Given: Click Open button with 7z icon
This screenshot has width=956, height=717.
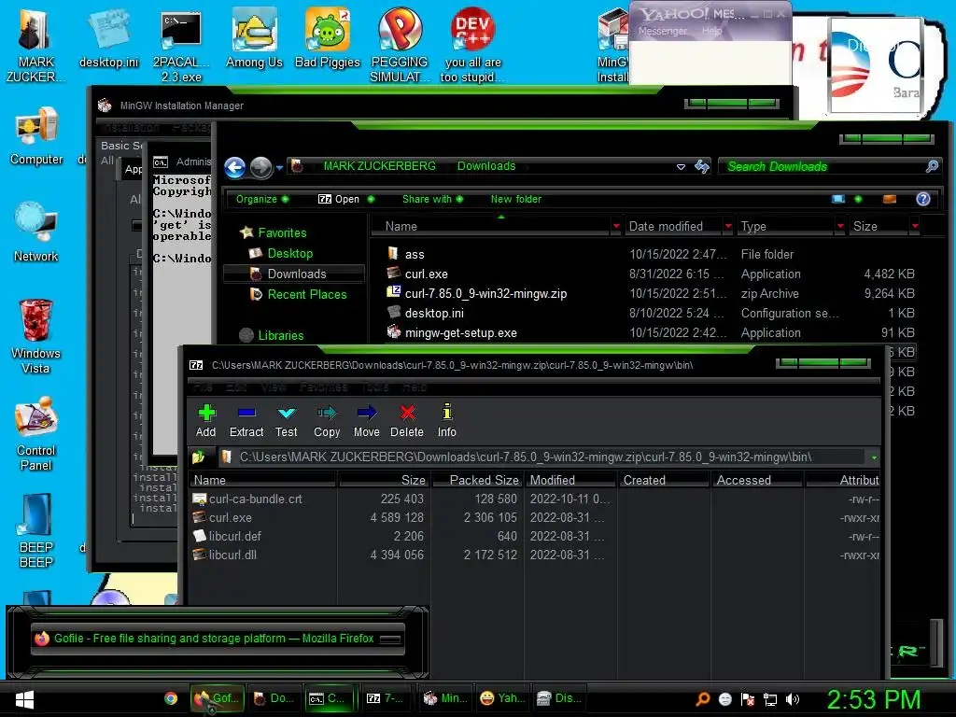Looking at the screenshot, I should (338, 199).
